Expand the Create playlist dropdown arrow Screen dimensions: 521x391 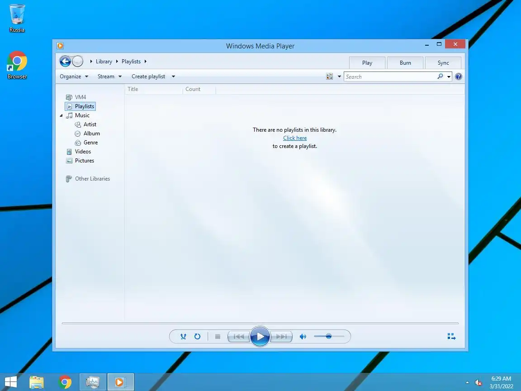[173, 76]
